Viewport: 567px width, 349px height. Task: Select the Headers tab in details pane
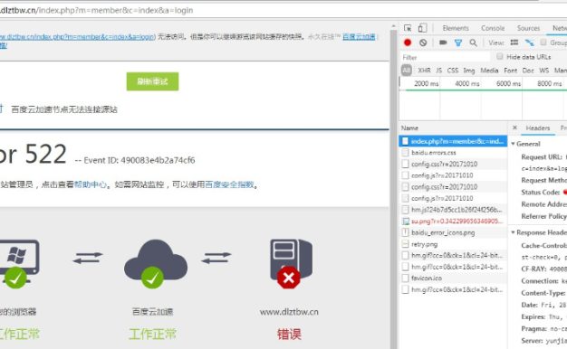pyautogui.click(x=538, y=127)
